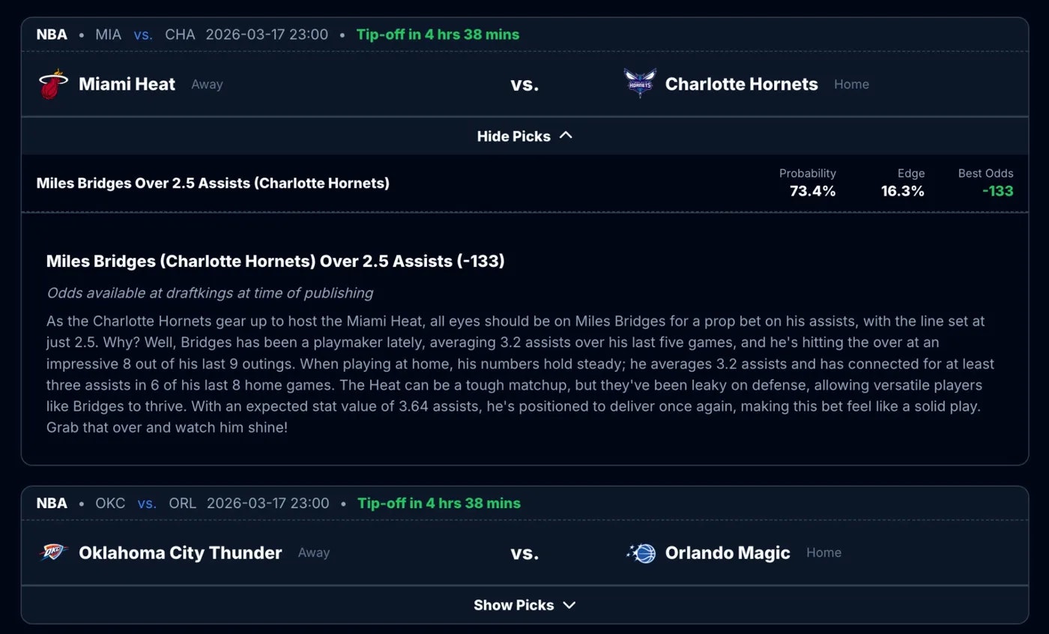
Task: Click the 16.3% Edge value
Action: click(x=903, y=191)
